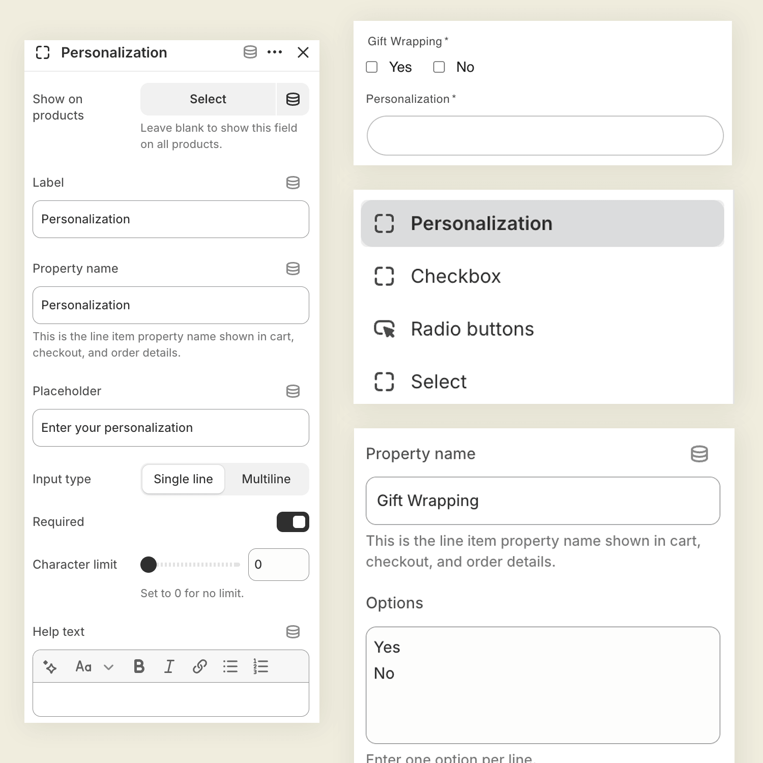Click the bracket icon beside the highlighted Personalization list item
This screenshot has width=763, height=763.
(x=384, y=223)
